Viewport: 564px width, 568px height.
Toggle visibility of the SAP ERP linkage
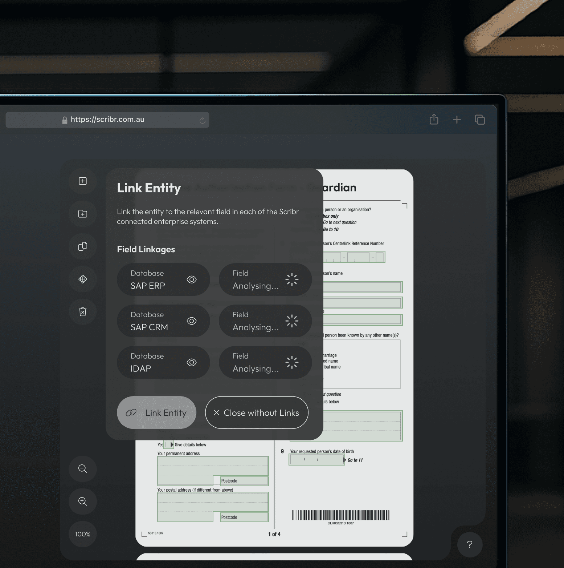pyautogui.click(x=192, y=279)
